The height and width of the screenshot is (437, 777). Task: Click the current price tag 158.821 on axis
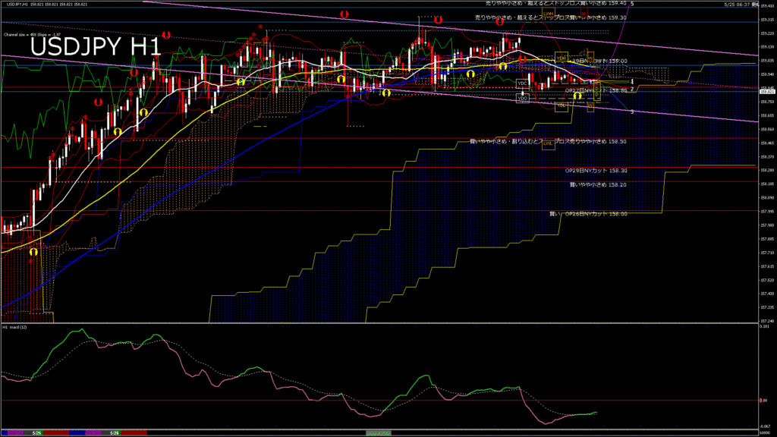tap(768, 92)
